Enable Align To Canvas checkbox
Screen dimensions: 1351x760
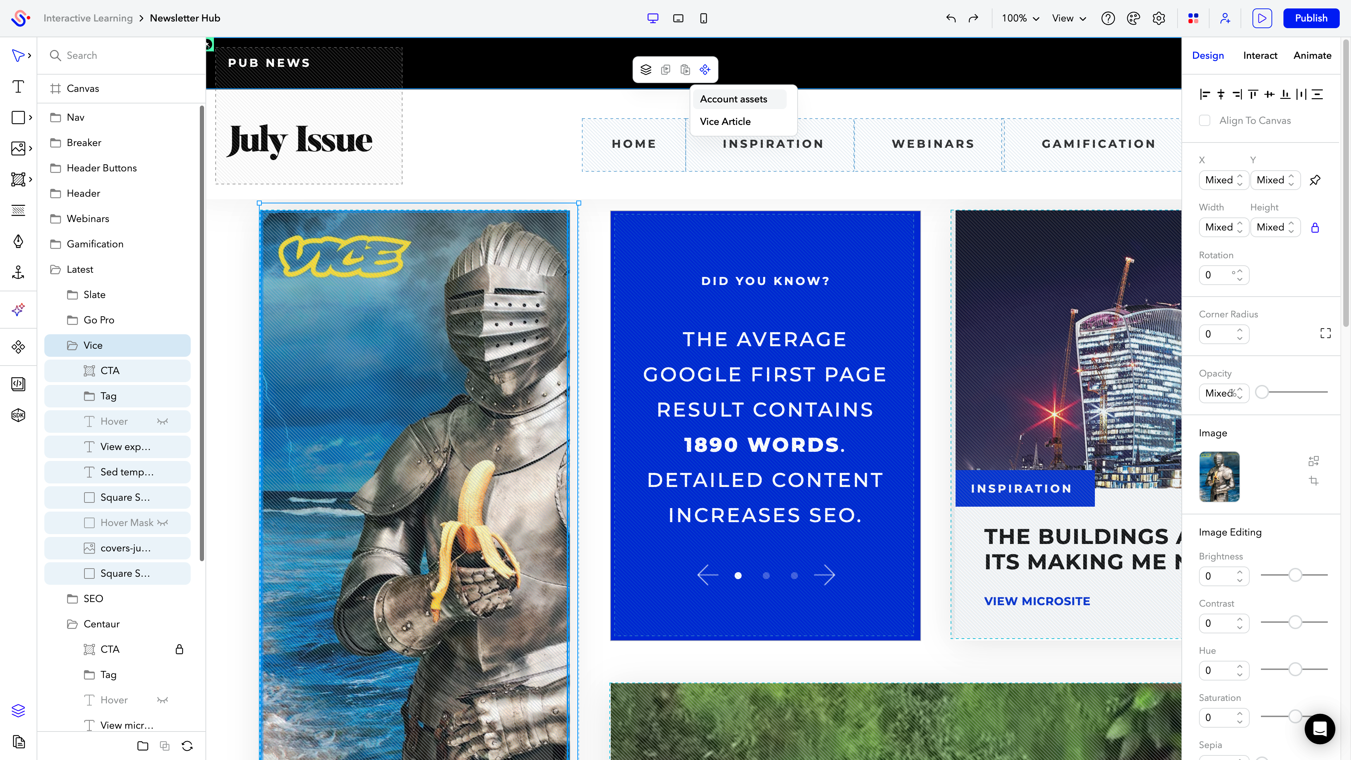pyautogui.click(x=1205, y=121)
